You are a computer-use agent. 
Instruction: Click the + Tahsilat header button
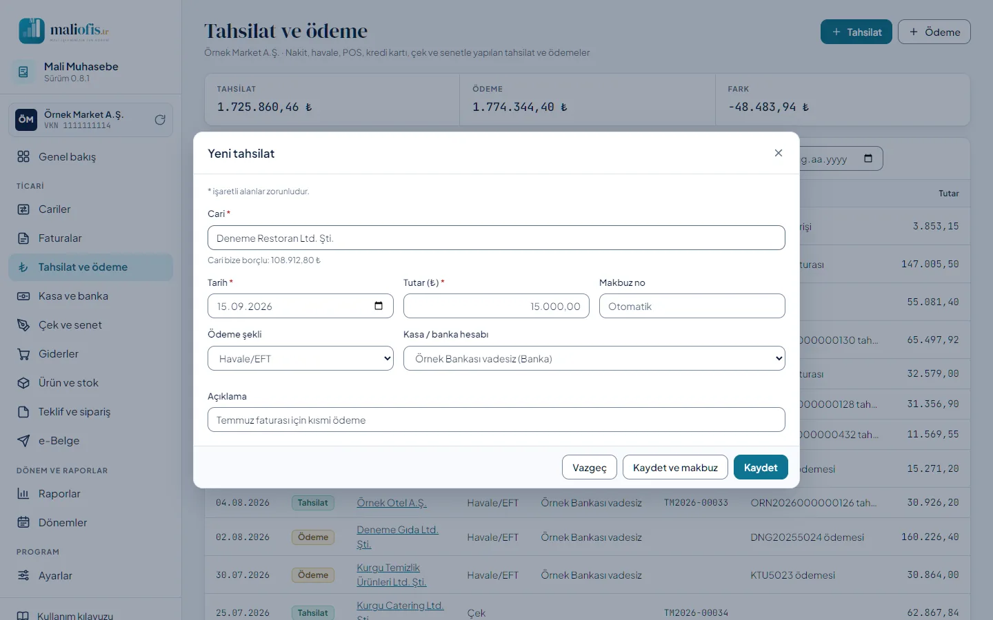tap(856, 32)
